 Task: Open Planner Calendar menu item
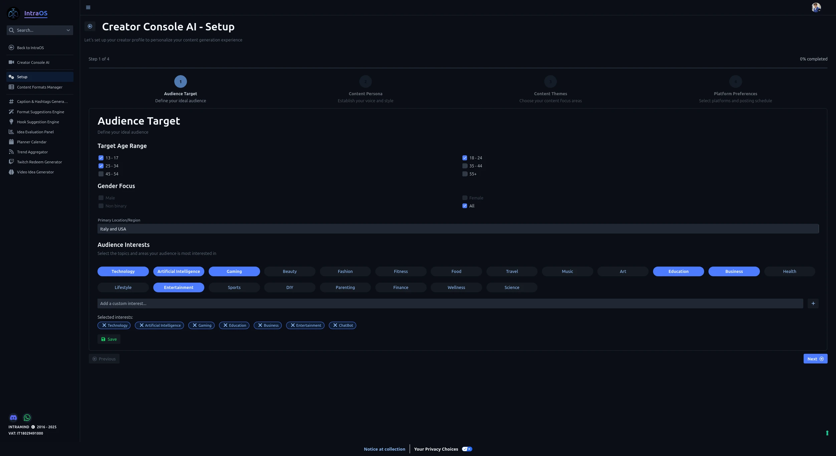[32, 142]
